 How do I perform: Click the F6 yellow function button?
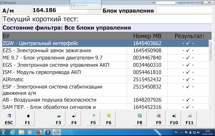tap(109, 119)
